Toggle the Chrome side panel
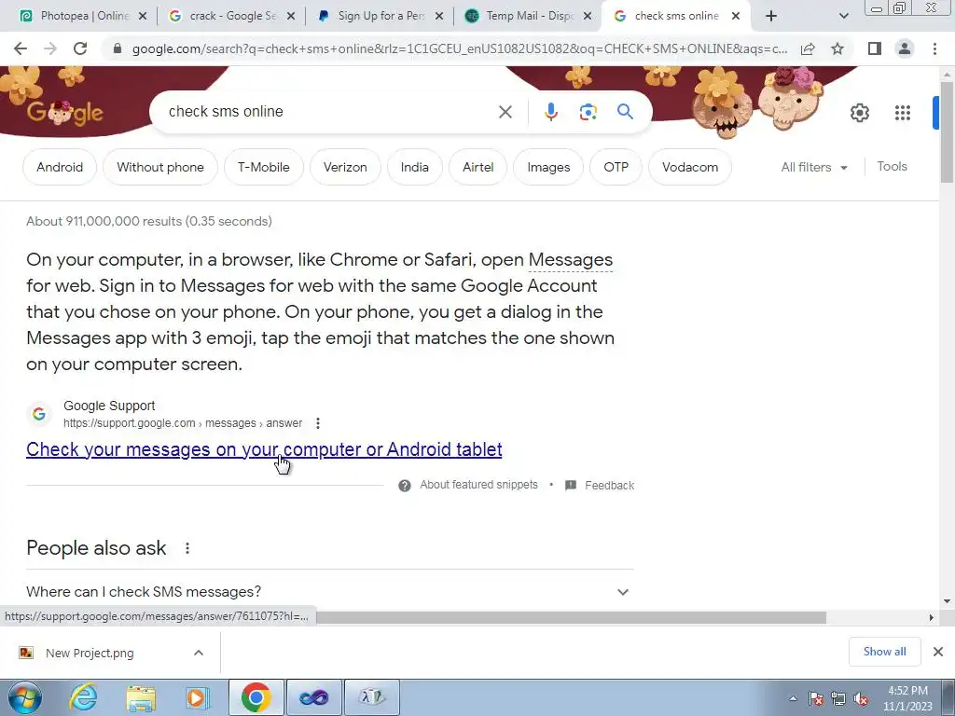Image resolution: width=955 pixels, height=716 pixels. (875, 48)
